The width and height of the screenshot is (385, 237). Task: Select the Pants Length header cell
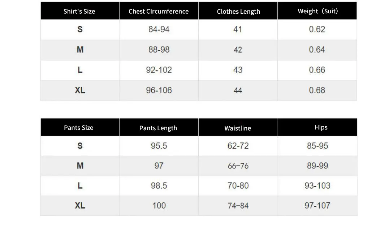[158, 128]
